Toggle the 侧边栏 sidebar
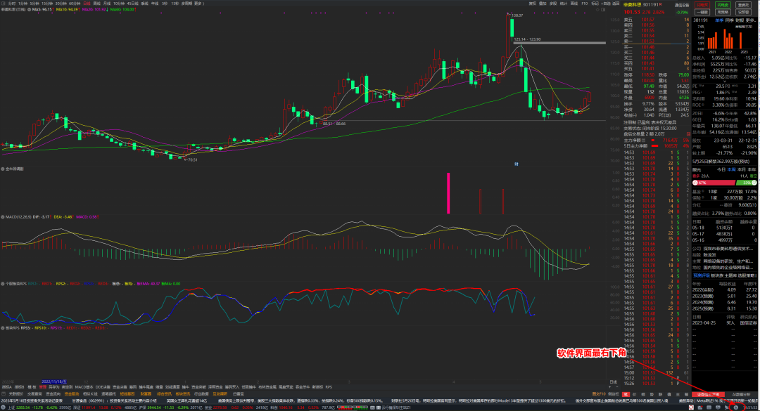 coord(613,394)
